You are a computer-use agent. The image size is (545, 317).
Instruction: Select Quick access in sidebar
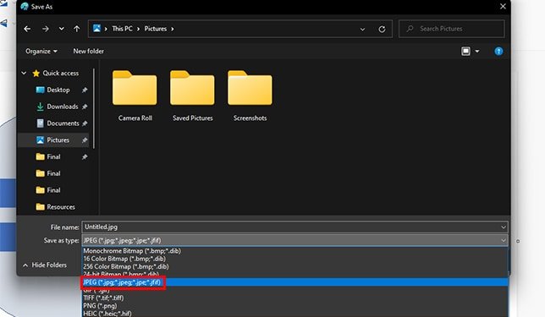coord(60,73)
